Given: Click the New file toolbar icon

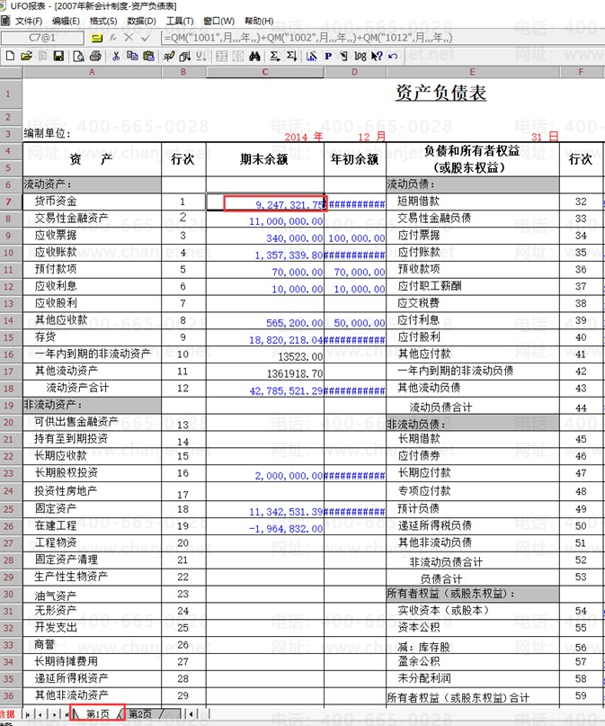Looking at the screenshot, I should coord(10,56).
